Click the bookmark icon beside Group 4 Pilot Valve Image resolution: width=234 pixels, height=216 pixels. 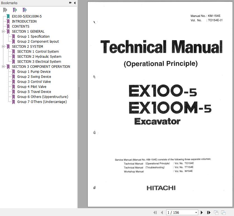click(x=13, y=87)
